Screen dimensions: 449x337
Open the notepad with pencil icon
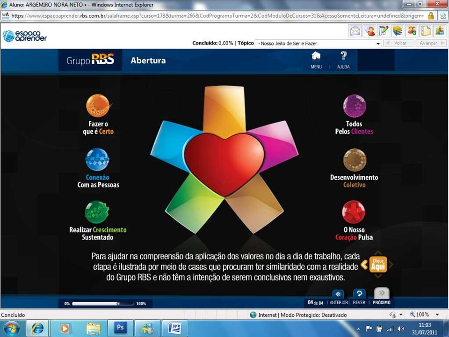coord(383,31)
